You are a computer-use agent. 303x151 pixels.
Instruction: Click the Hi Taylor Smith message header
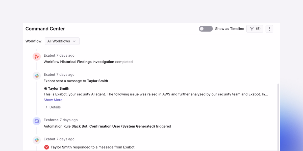click(57, 89)
